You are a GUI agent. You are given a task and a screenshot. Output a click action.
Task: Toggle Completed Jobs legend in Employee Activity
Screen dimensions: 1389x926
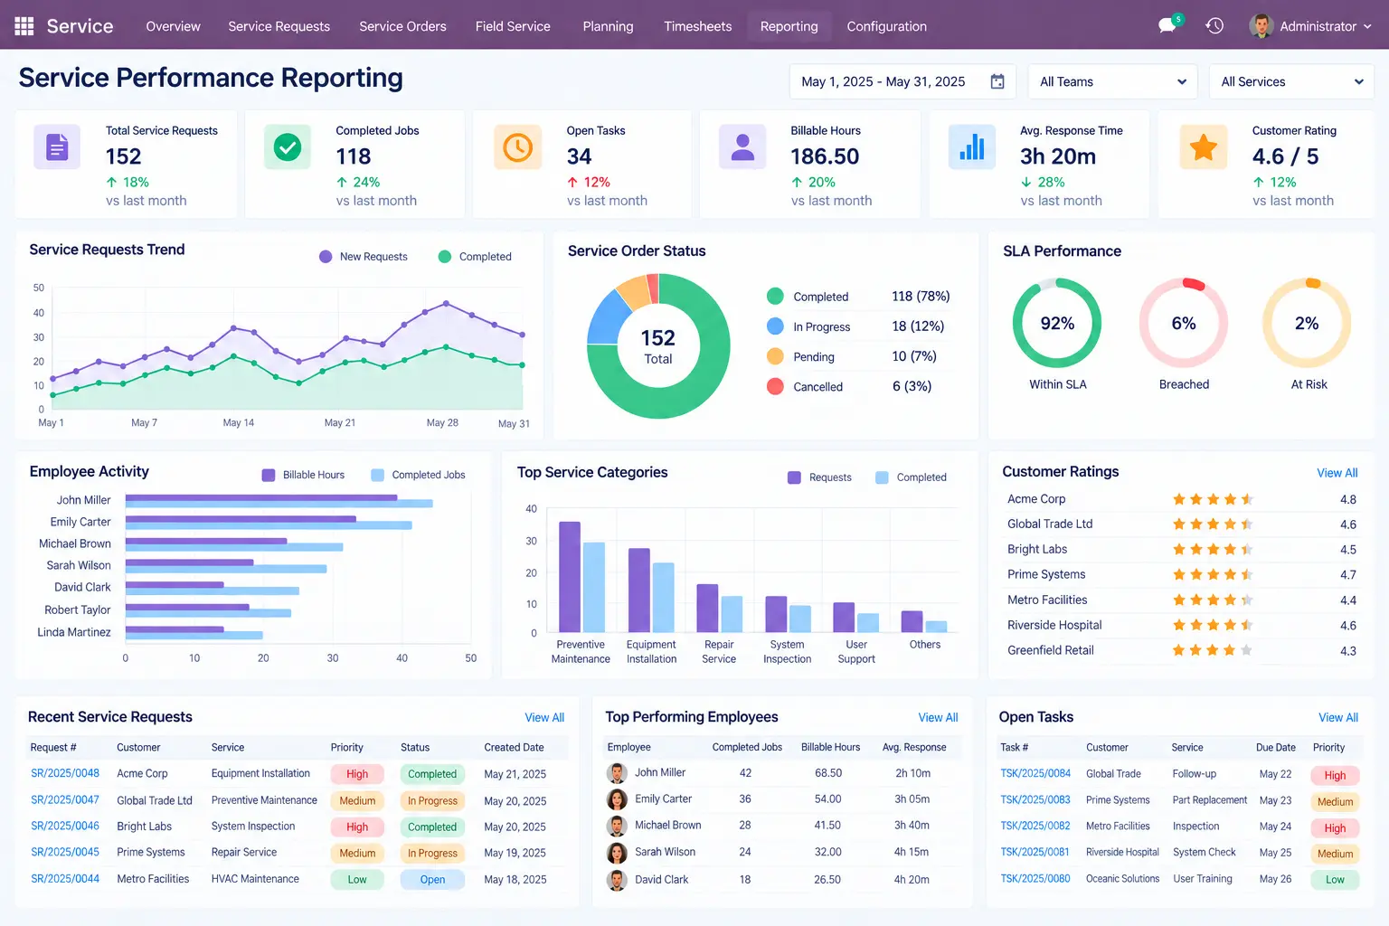pyautogui.click(x=418, y=475)
